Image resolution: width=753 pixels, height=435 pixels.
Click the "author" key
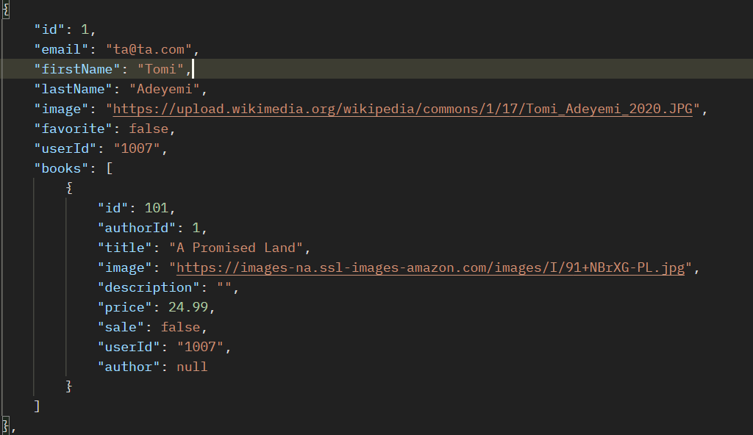tap(128, 367)
